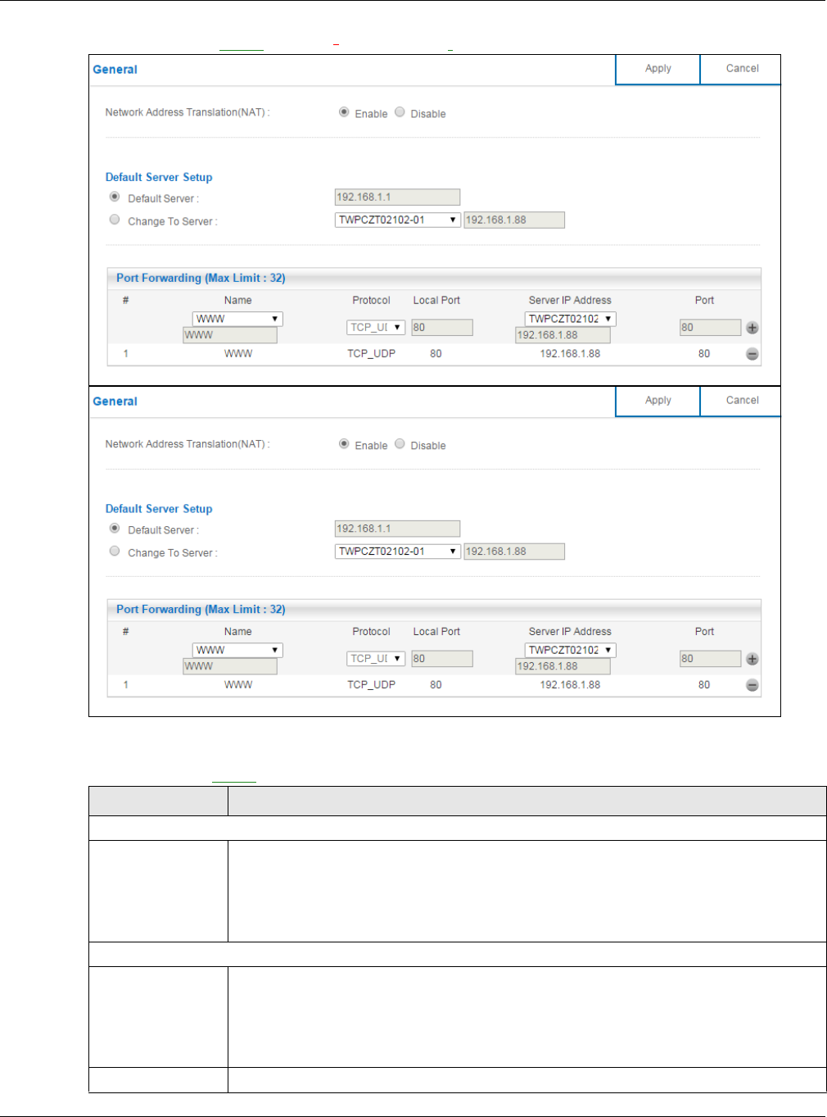Click upper General heading
Viewport: 827px width, 1117px height.
click(115, 70)
